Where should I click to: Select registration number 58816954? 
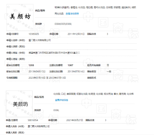click(33, 120)
